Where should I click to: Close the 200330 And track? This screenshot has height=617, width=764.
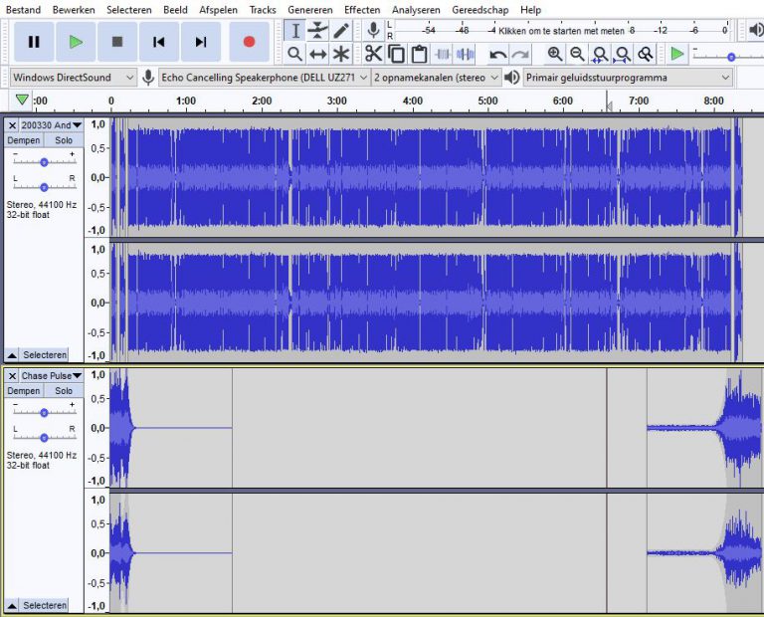click(x=12, y=125)
